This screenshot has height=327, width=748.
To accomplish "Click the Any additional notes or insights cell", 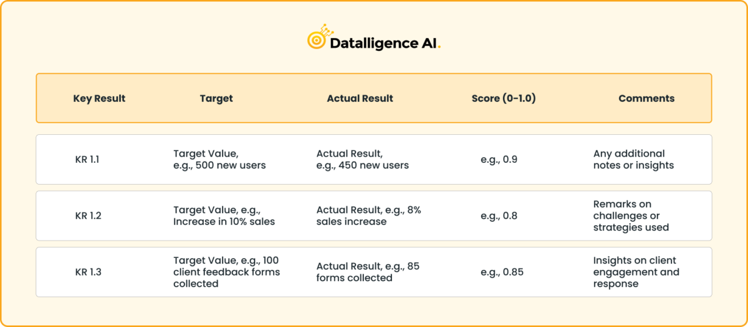I will pos(634,159).
